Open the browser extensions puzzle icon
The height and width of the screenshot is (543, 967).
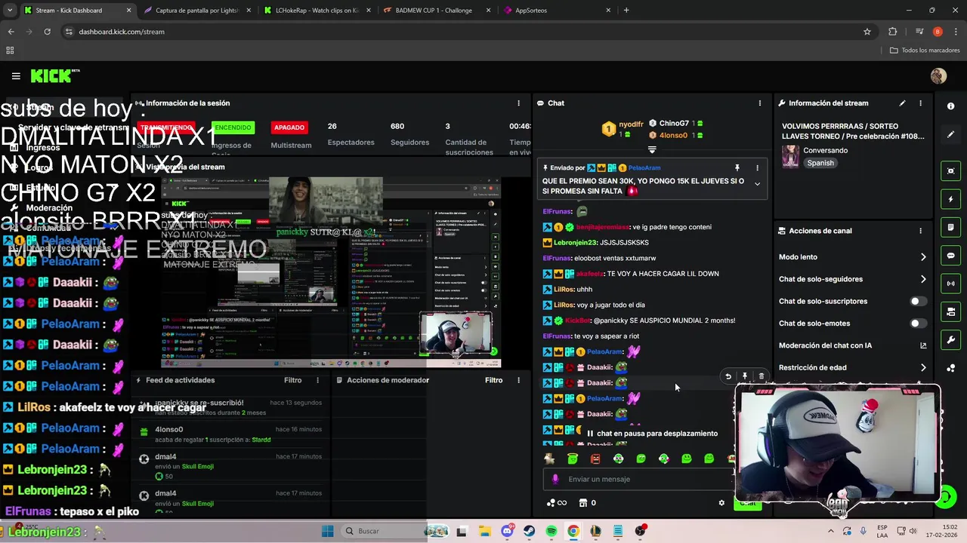pos(893,32)
